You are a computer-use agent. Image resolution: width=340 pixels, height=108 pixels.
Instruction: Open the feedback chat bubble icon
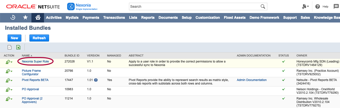336,7
